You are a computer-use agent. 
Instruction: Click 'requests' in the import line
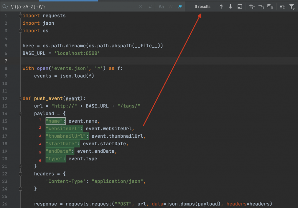click(54, 16)
